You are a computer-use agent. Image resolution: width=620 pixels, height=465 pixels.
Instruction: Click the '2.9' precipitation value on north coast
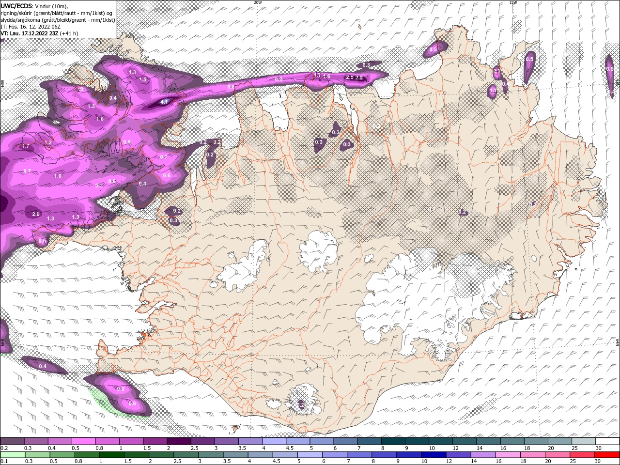coord(359,77)
